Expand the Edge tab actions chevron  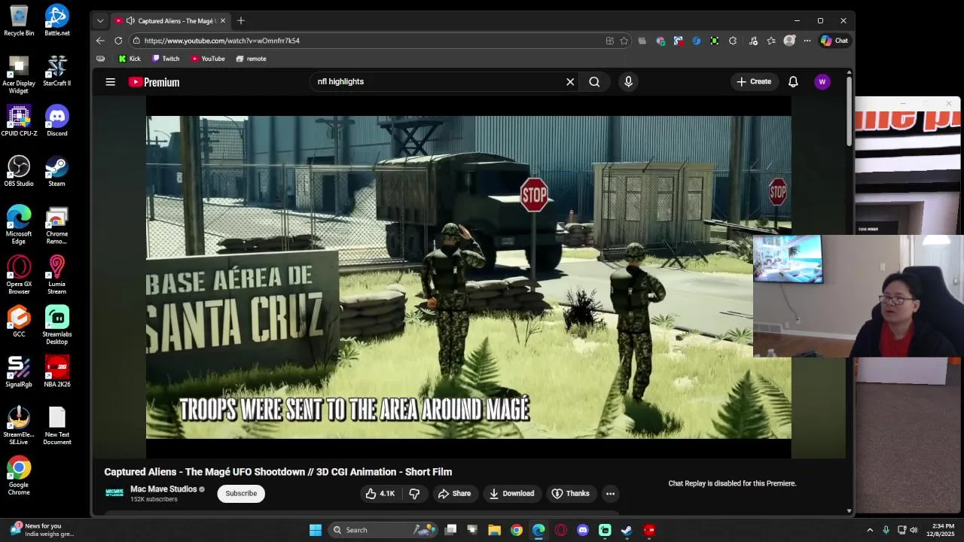coord(100,20)
